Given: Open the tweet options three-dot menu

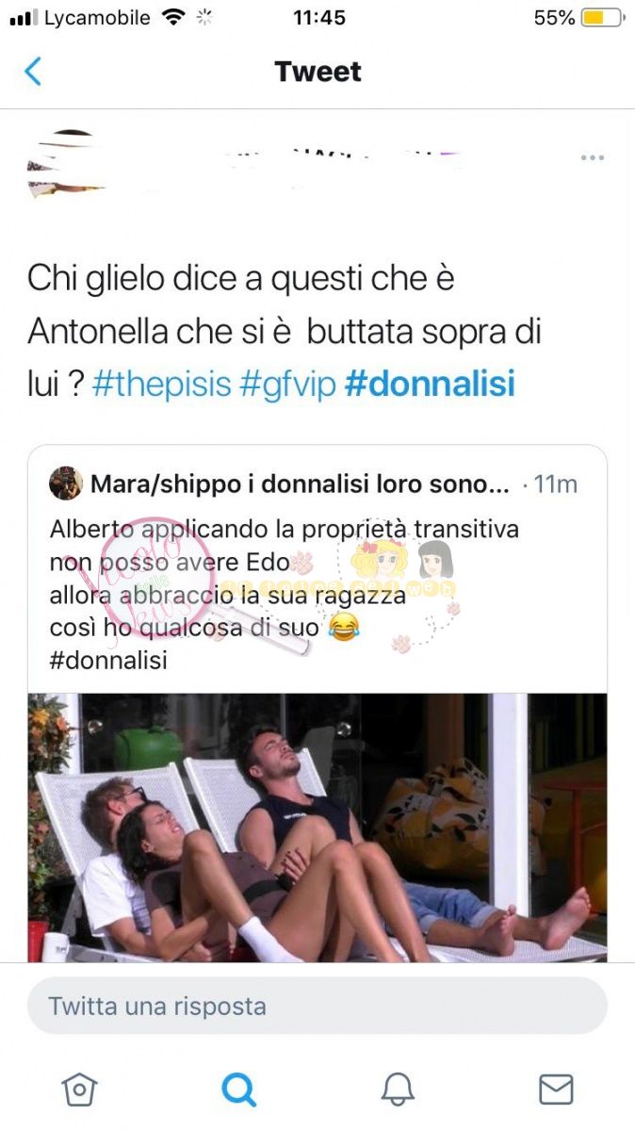Looking at the screenshot, I should coord(592,157).
